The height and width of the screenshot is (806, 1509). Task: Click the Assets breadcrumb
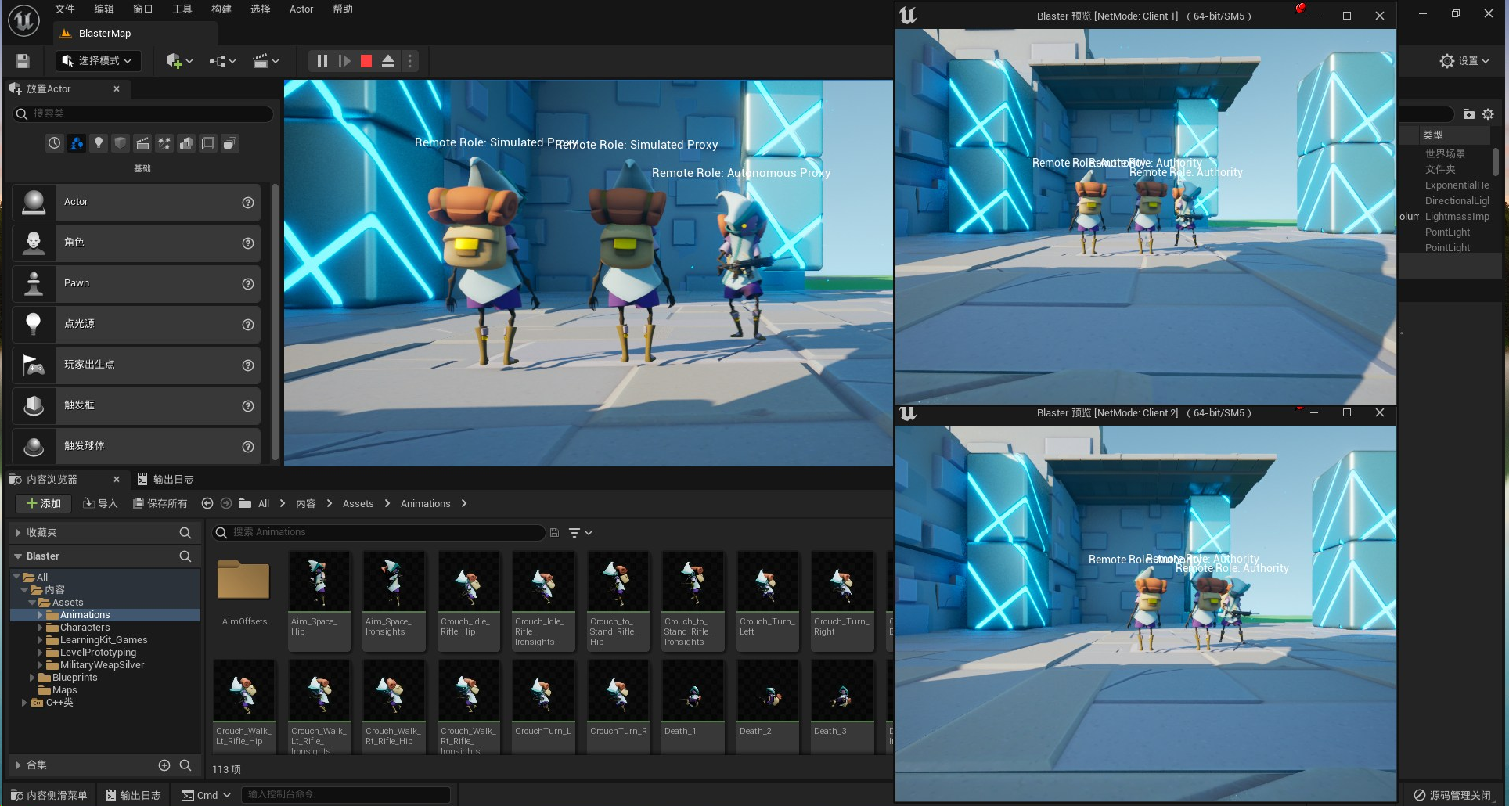tap(358, 503)
